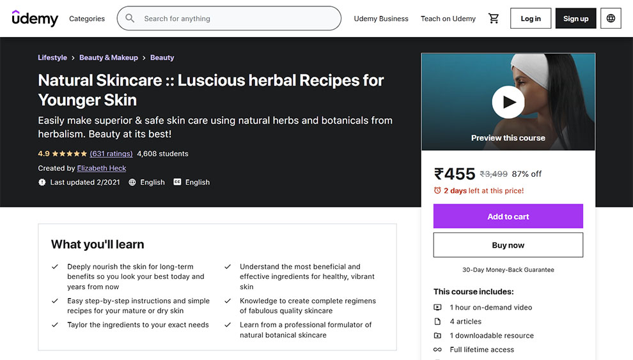The height and width of the screenshot is (360, 633).
Task: Click the 2 days left at this price text
Action: [x=483, y=191]
